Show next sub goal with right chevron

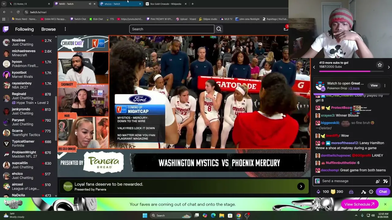click(x=389, y=67)
